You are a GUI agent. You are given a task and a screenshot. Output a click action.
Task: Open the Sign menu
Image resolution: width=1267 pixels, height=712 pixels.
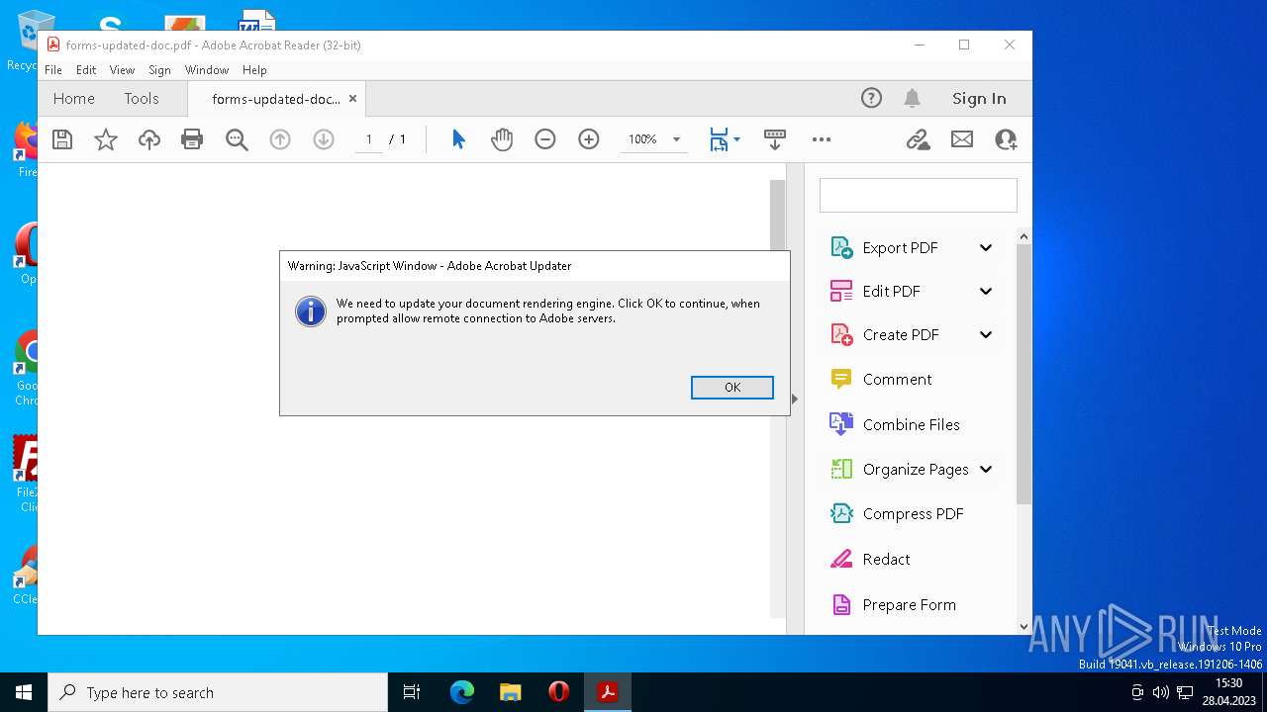click(x=159, y=70)
